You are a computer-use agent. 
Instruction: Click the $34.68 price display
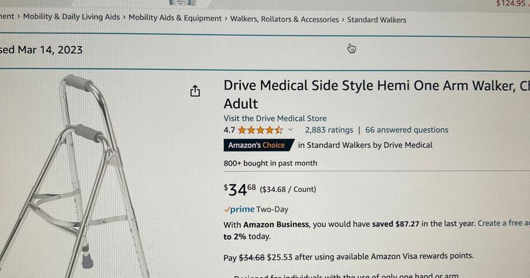point(240,189)
